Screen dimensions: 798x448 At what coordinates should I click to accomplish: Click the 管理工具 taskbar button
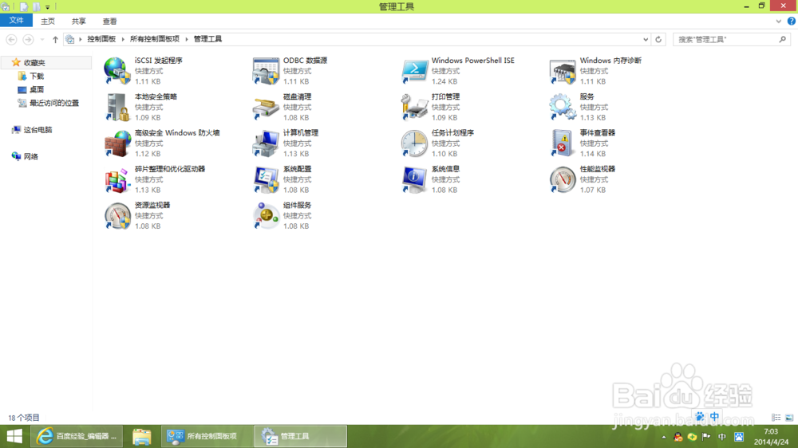pos(300,436)
